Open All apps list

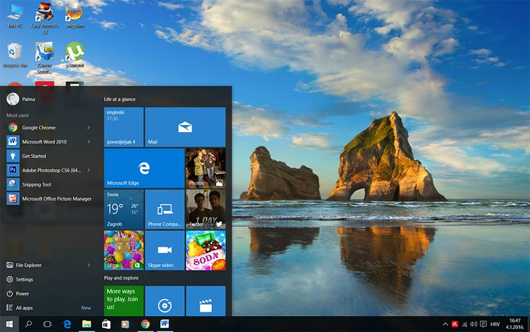point(24,308)
